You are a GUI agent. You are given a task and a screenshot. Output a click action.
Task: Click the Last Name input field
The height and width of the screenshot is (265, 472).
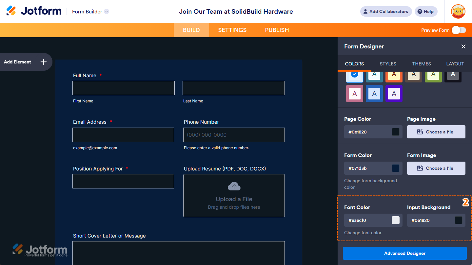click(234, 88)
